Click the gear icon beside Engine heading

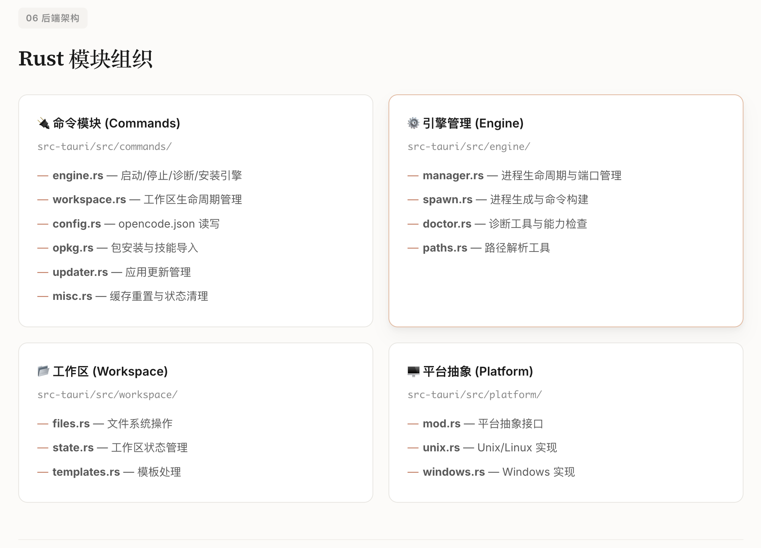(x=413, y=123)
